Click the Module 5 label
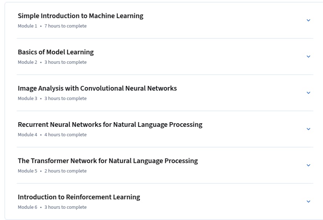This screenshot has height=220, width=323. 27,171
